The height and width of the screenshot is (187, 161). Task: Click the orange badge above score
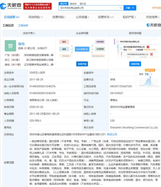point(150,70)
